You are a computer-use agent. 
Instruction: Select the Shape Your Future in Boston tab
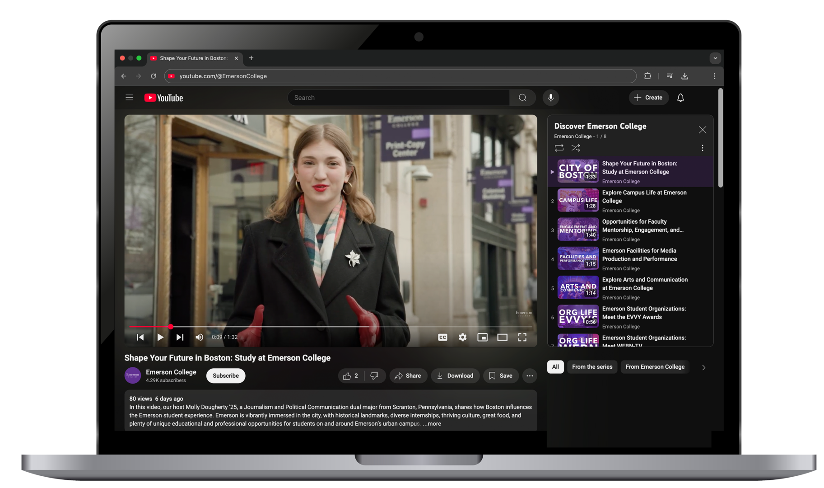coord(195,58)
